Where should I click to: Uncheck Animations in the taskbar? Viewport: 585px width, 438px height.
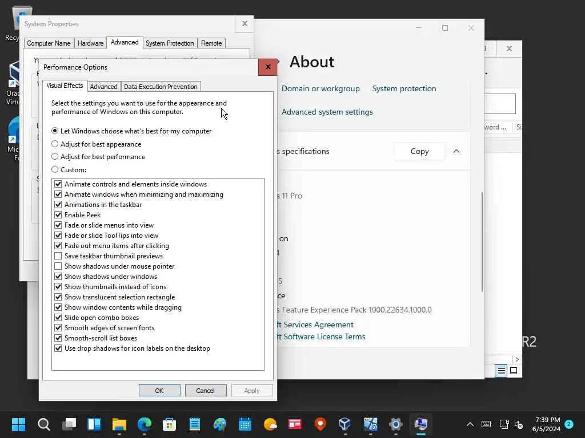[x=58, y=205]
